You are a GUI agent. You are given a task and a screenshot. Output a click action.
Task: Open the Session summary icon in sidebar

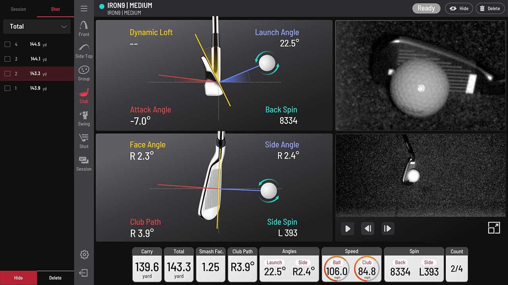[x=84, y=163]
